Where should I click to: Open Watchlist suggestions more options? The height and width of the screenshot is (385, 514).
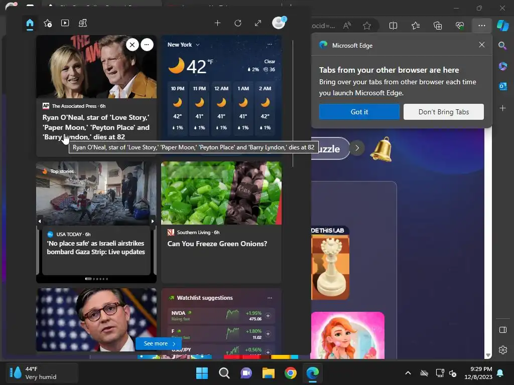click(x=270, y=298)
